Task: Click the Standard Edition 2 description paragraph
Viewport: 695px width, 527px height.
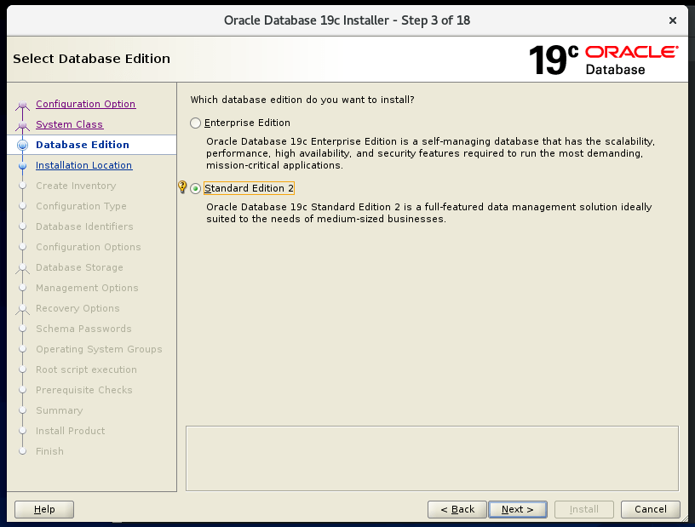Action: tap(429, 213)
